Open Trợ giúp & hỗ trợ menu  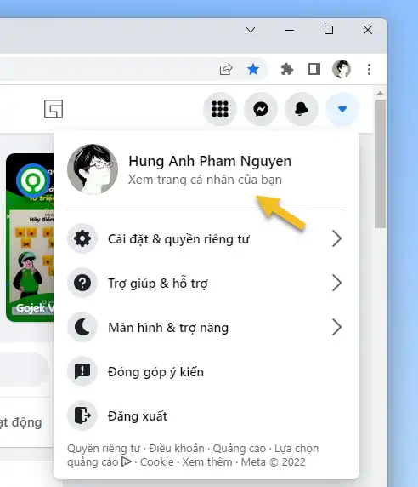[x=206, y=283]
